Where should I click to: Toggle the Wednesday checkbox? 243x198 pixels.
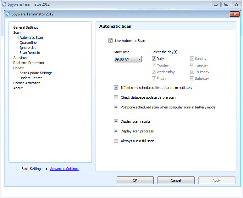154,72
